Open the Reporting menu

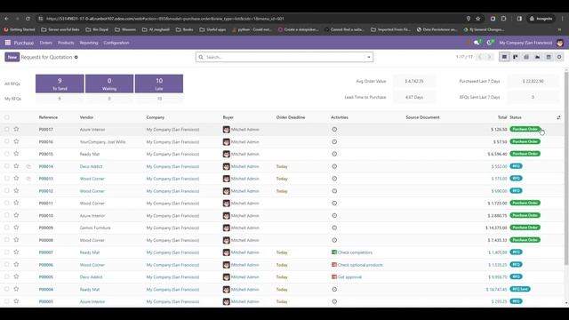click(89, 43)
